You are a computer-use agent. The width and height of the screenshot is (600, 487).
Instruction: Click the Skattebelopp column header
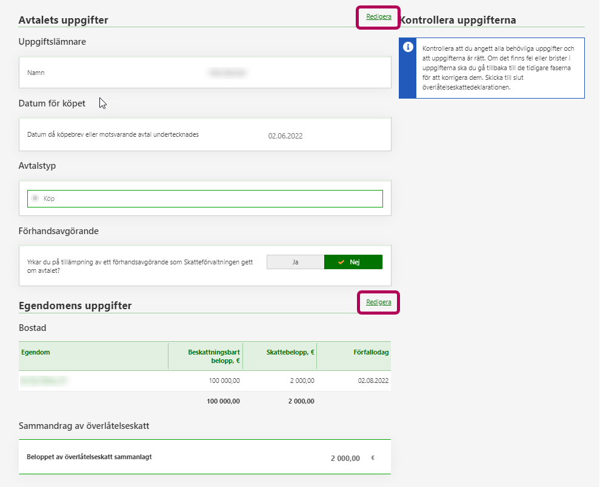click(x=290, y=352)
